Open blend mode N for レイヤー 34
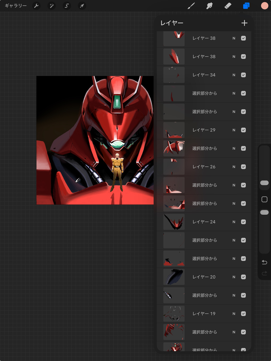Screen dimensions: 271x361 tap(234, 75)
